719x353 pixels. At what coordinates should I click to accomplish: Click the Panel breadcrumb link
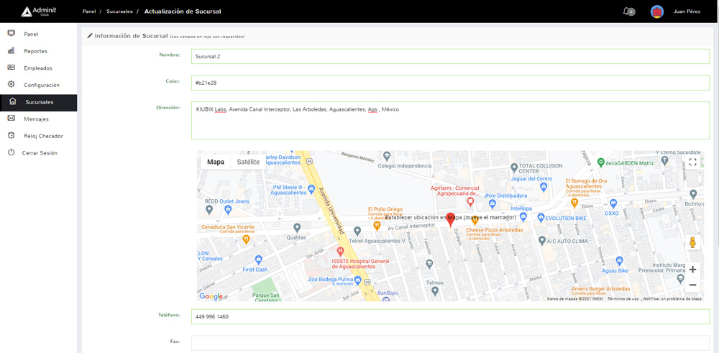[89, 12]
